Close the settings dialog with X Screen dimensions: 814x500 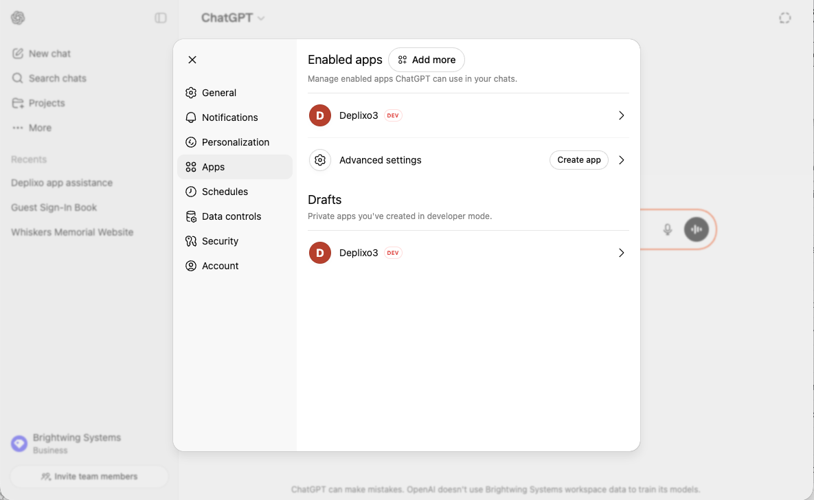point(192,60)
